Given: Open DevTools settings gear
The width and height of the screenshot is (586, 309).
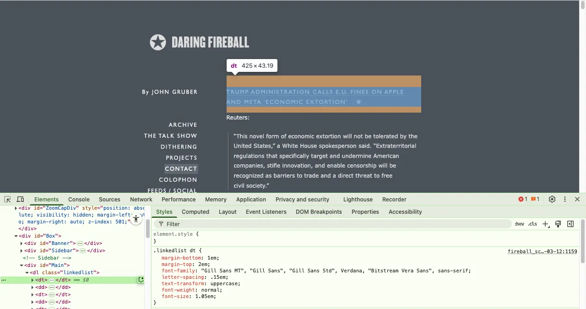Looking at the screenshot, I should point(552,199).
